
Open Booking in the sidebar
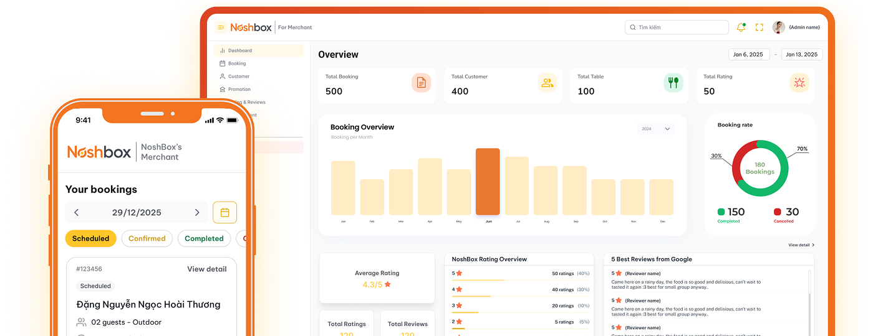(x=236, y=63)
